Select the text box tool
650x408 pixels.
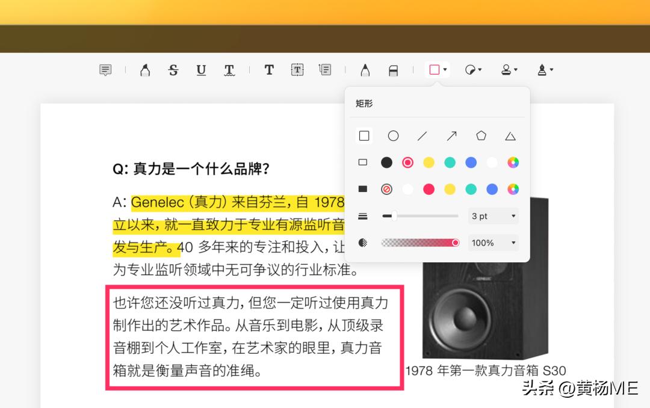tap(297, 69)
